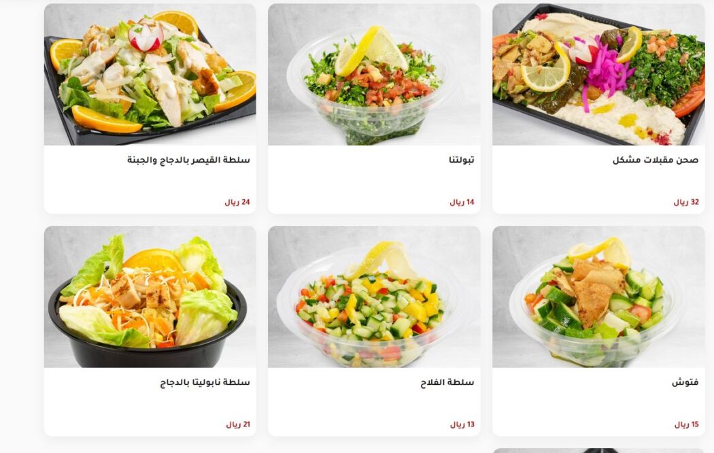
Task: Click the title فتوش
Action: pyautogui.click(x=685, y=382)
